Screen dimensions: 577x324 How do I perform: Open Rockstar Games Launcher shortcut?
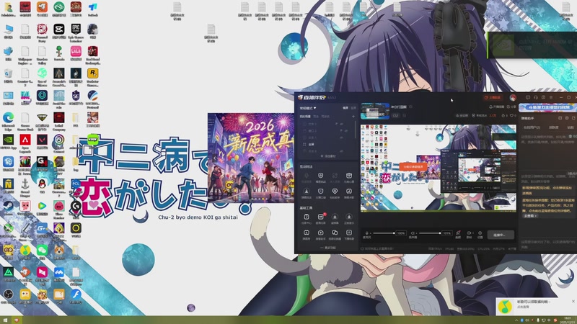click(x=93, y=73)
